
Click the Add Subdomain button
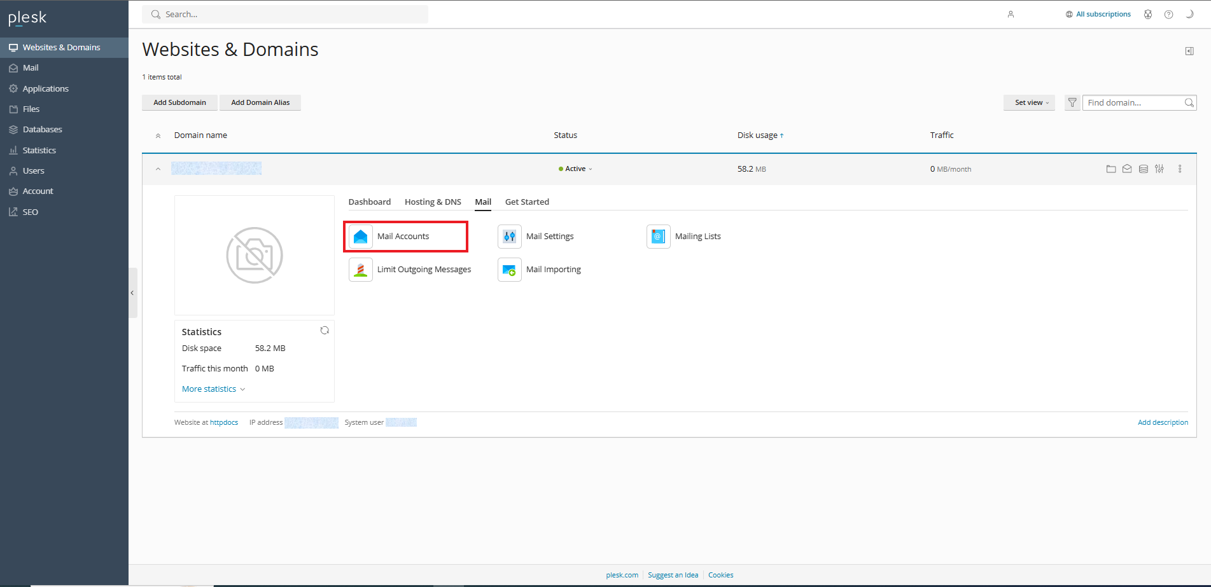[179, 102]
